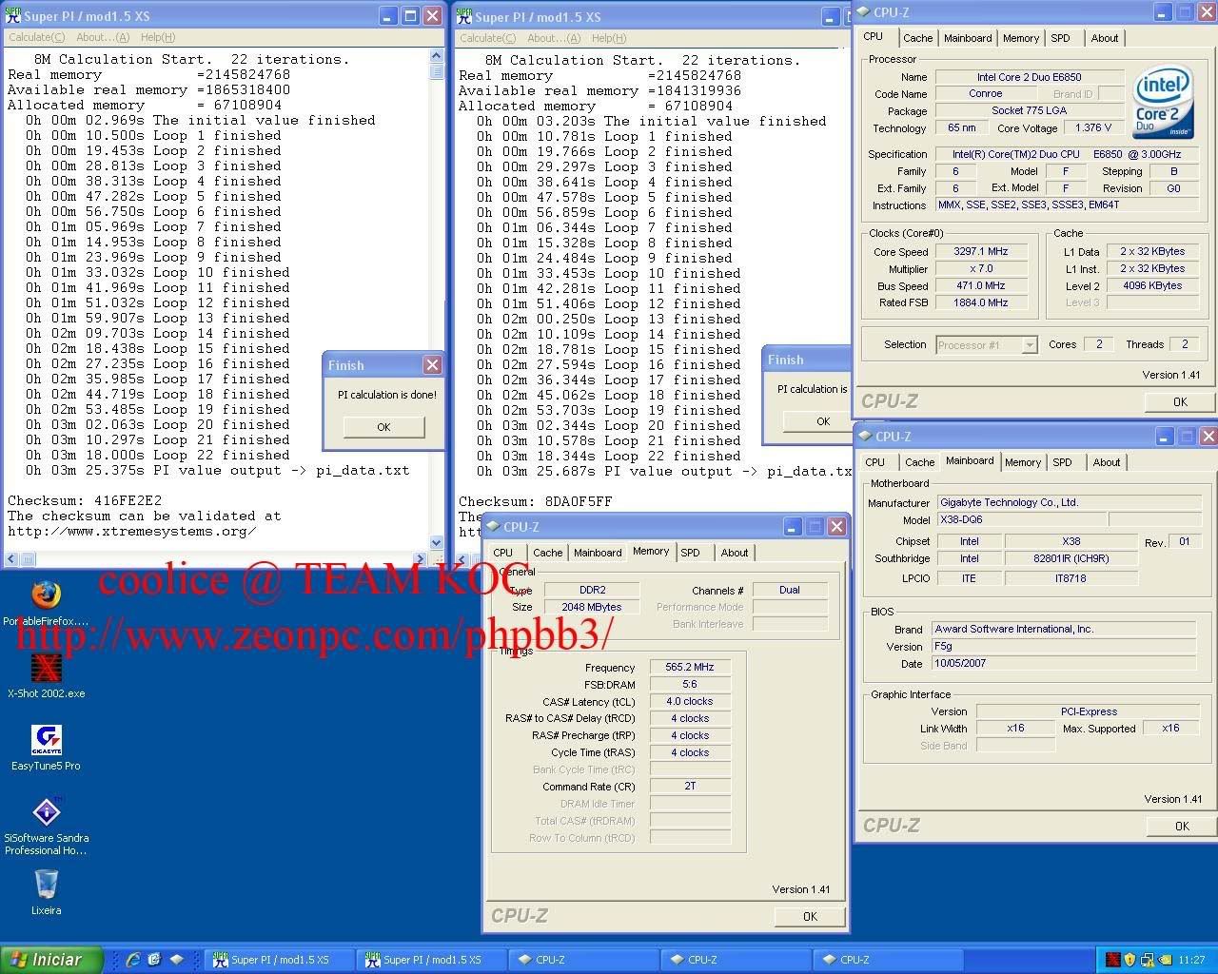Open About tab in the CPU-Z Memory window
Image resolution: width=1218 pixels, height=974 pixels.
734,553
